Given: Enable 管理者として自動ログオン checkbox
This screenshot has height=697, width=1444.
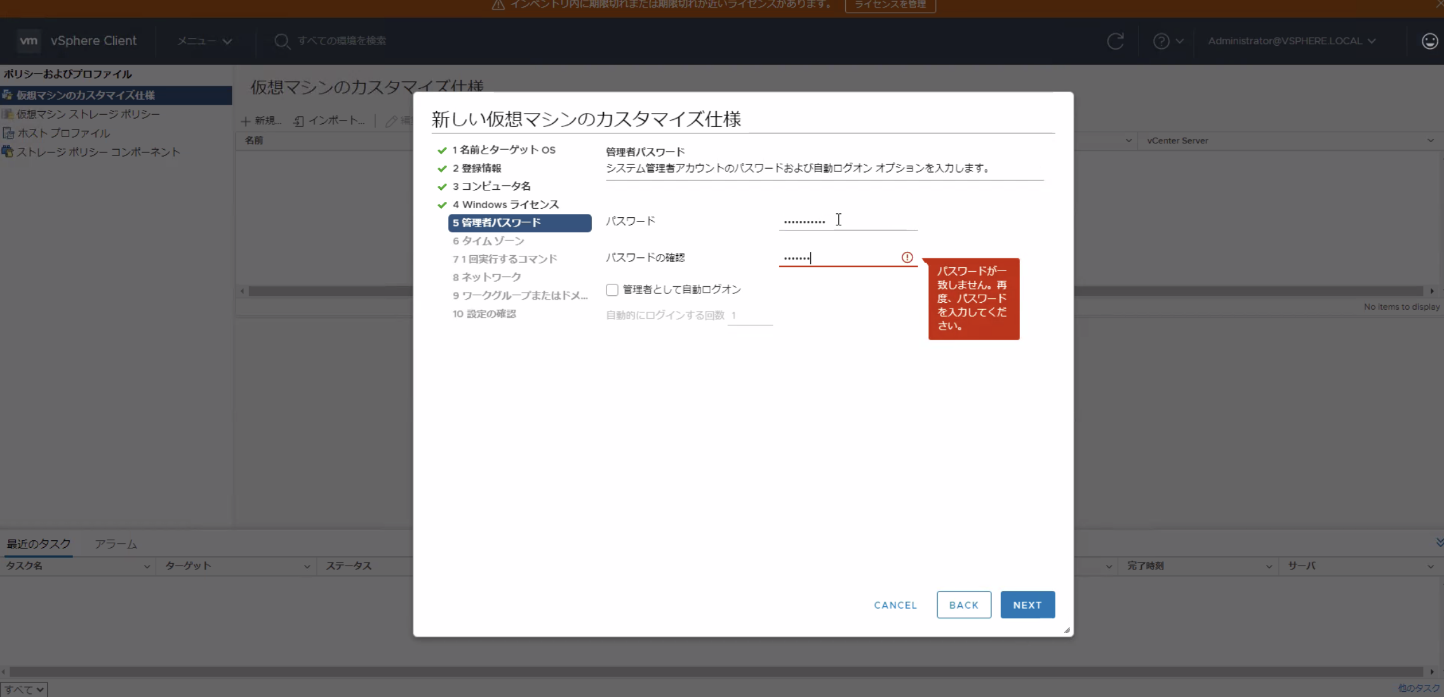Looking at the screenshot, I should [x=612, y=289].
